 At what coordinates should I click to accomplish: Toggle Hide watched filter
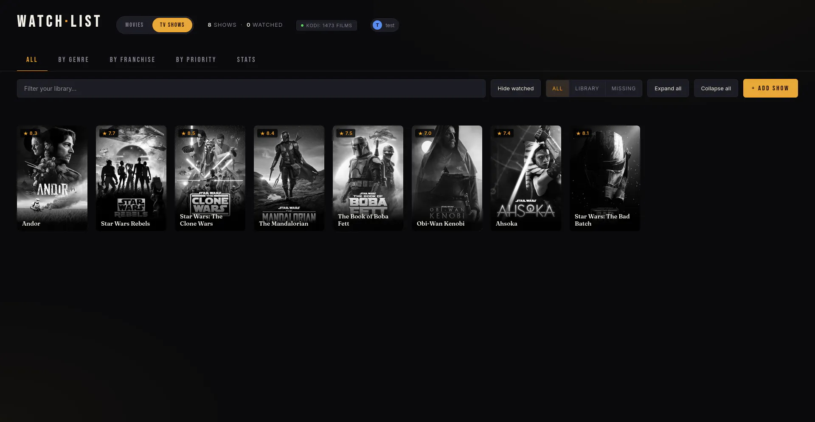click(516, 88)
